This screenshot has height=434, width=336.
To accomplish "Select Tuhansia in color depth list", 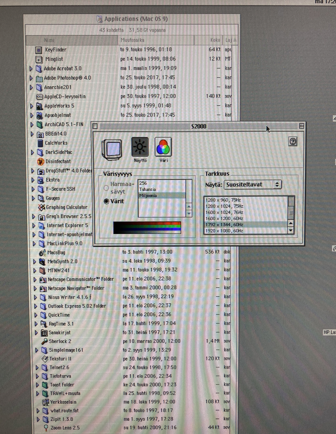I will coord(162,189).
